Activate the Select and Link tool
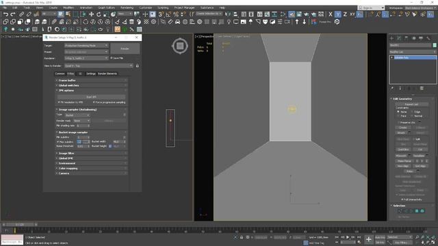This screenshot has height=246, width=438. pyautogui.click(x=21, y=14)
